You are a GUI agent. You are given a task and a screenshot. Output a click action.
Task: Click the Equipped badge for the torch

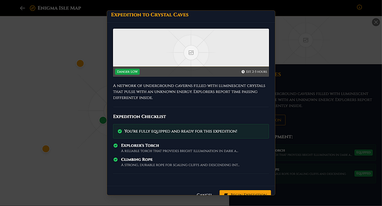363,153
